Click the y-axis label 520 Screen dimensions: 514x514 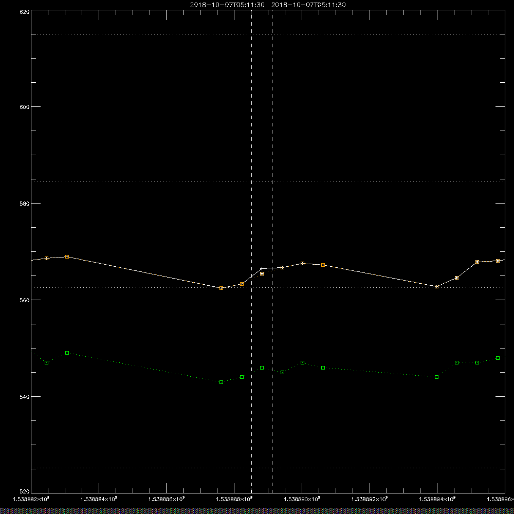coord(25,492)
